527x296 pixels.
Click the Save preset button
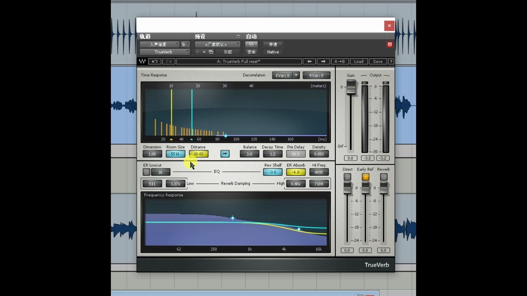point(378,61)
